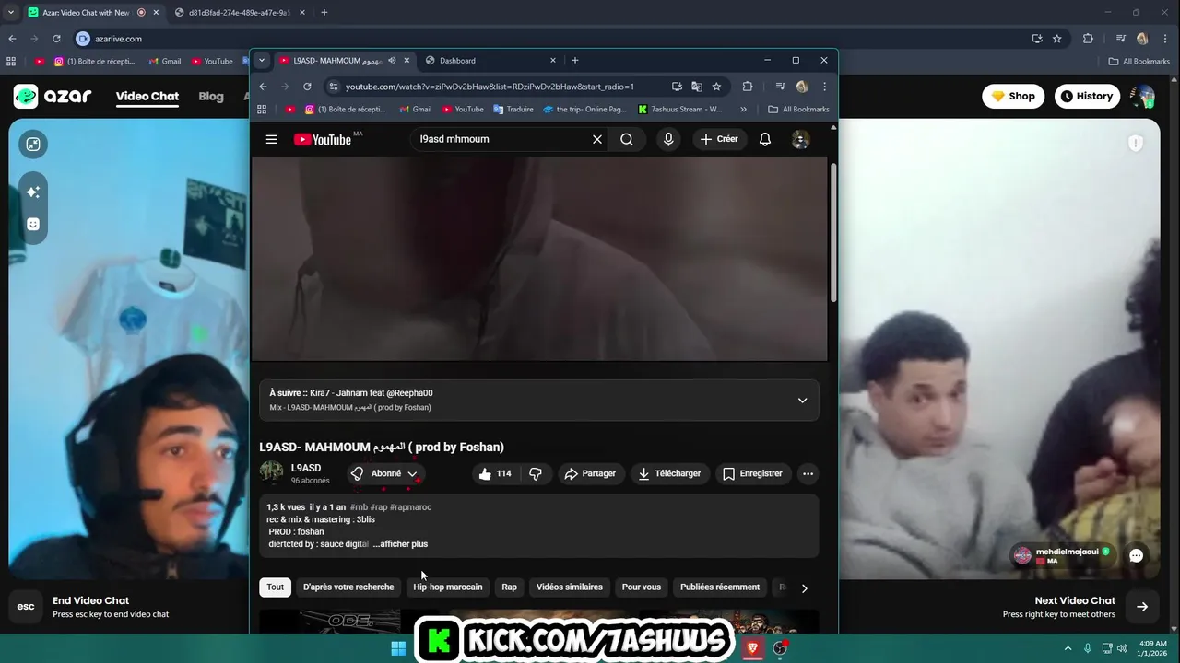Screen dimensions: 1180x663
Task: Clear the YouTube search text with X
Action: click(x=597, y=139)
